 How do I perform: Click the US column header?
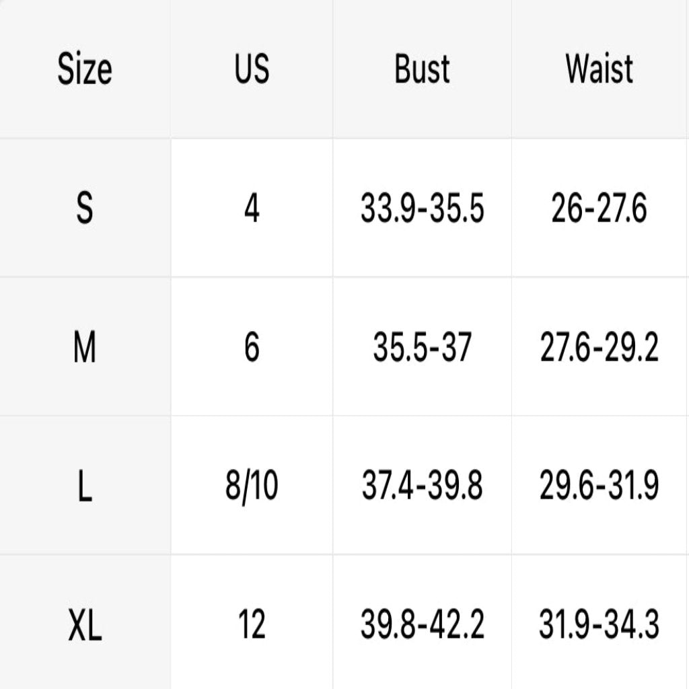[x=252, y=69]
